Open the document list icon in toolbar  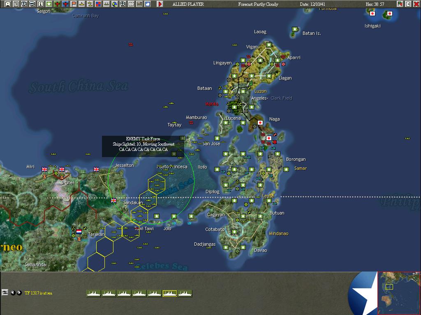coord(16,4)
